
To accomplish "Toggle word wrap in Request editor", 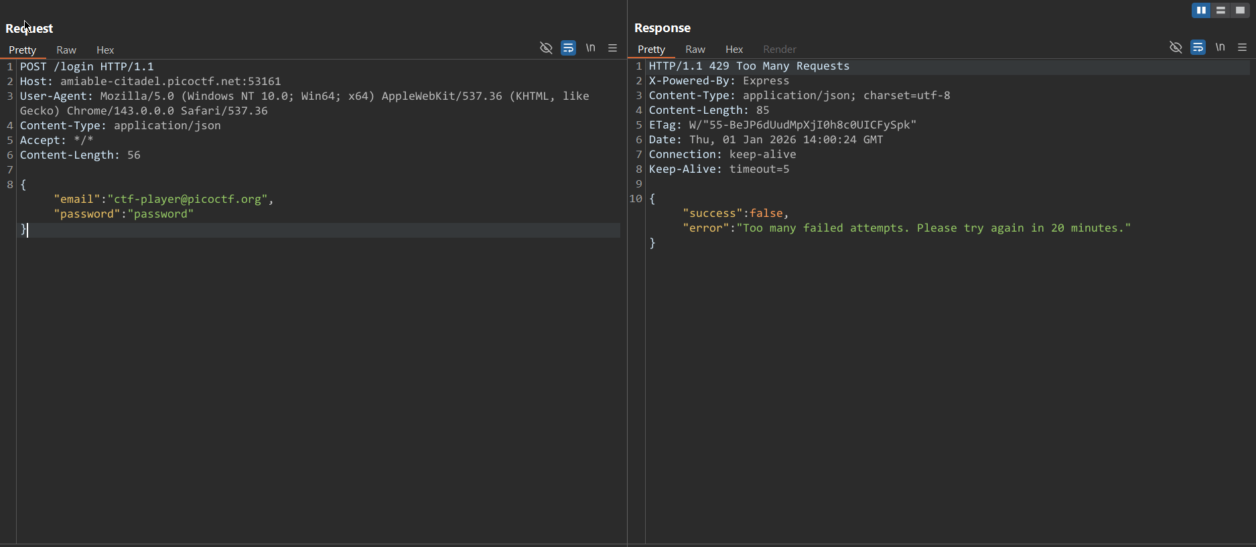I will click(568, 48).
